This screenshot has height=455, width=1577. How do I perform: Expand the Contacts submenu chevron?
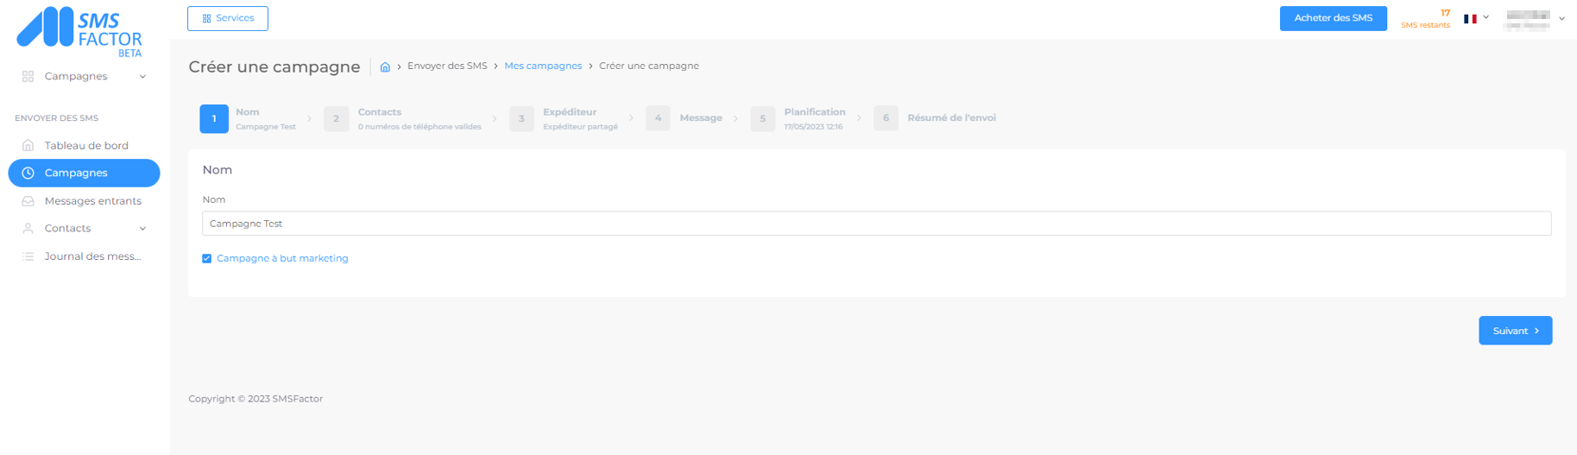click(142, 229)
